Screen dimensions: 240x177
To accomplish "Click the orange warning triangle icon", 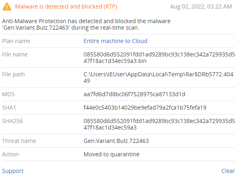I will (7, 7).
